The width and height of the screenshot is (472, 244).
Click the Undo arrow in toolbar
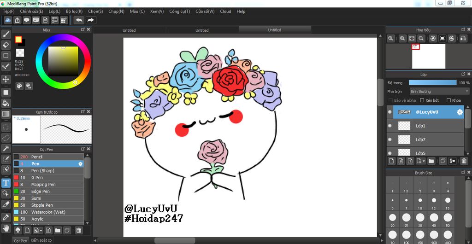[79, 20]
